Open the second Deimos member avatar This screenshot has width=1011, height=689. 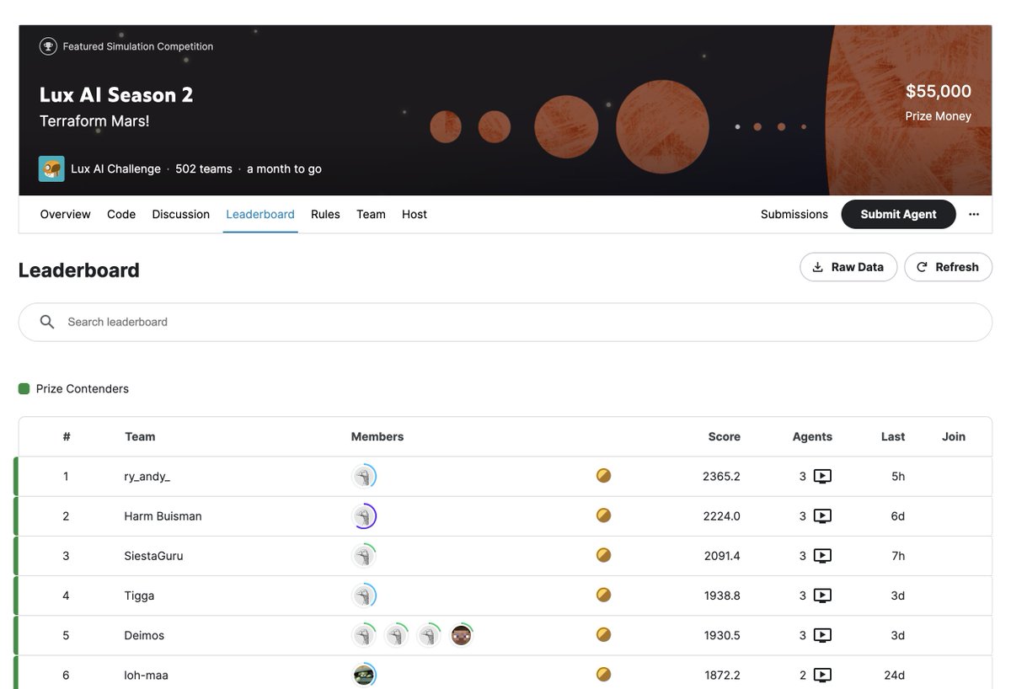click(396, 635)
